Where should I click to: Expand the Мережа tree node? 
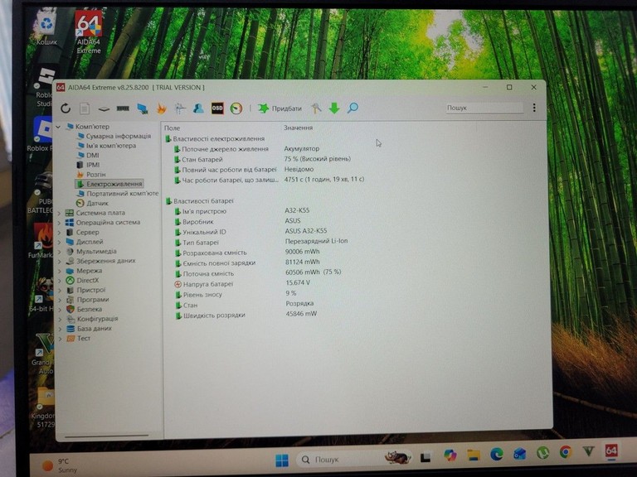tap(60, 271)
